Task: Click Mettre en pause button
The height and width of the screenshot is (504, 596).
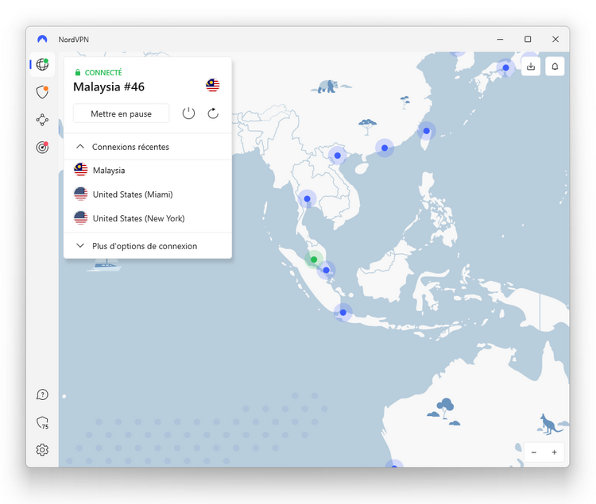Action: tap(121, 113)
